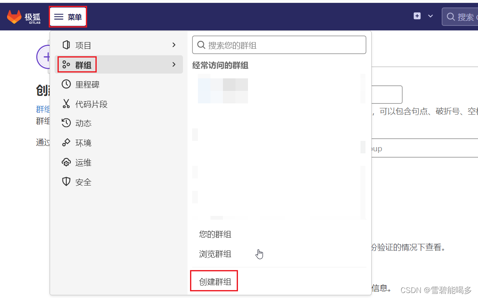Open 动态 menu item
The image size is (478, 298).
point(119,123)
